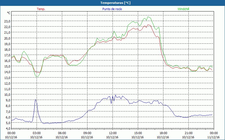This screenshot has width=225, height=140.
Task: Click the 09:00 time axis label
Action: click(x=87, y=133)
